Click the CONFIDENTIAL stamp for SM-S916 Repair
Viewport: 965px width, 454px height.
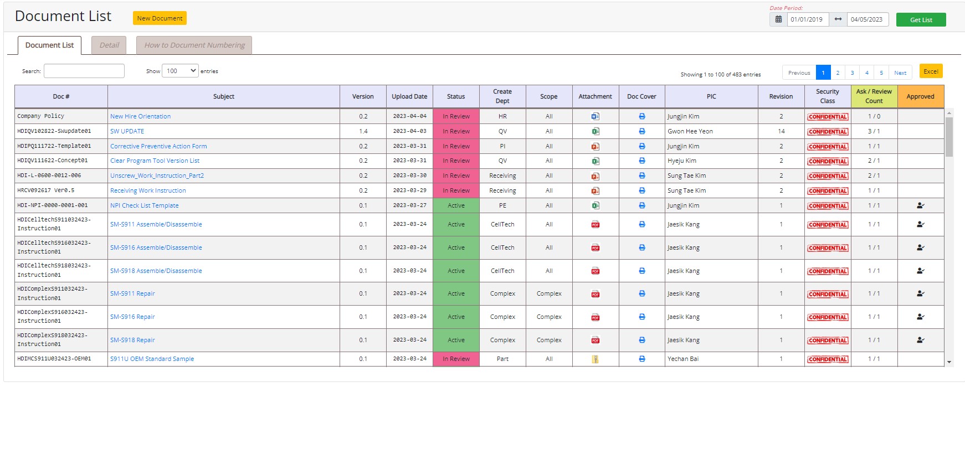(x=828, y=317)
